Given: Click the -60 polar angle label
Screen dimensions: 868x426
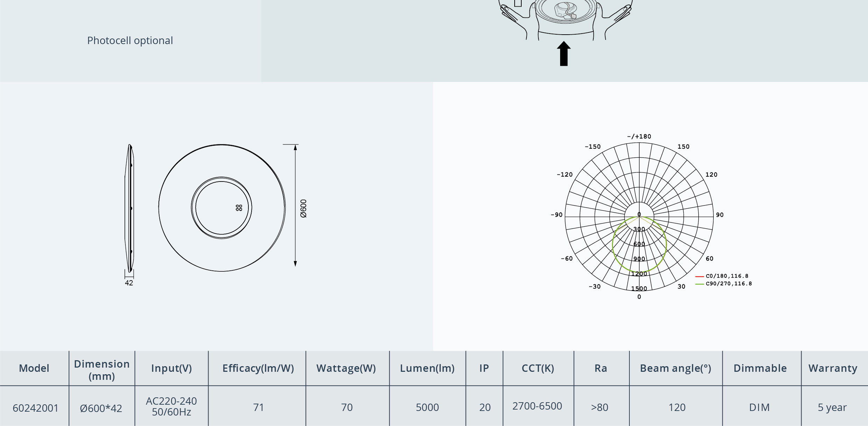Looking at the screenshot, I should click(x=567, y=258).
